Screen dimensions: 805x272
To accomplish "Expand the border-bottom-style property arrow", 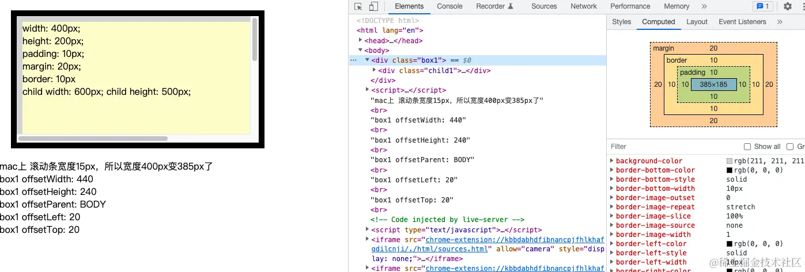I will point(612,179).
